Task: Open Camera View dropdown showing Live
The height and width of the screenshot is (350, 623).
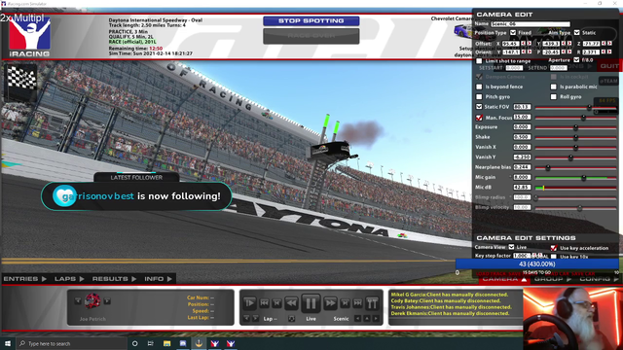Action: [511, 247]
